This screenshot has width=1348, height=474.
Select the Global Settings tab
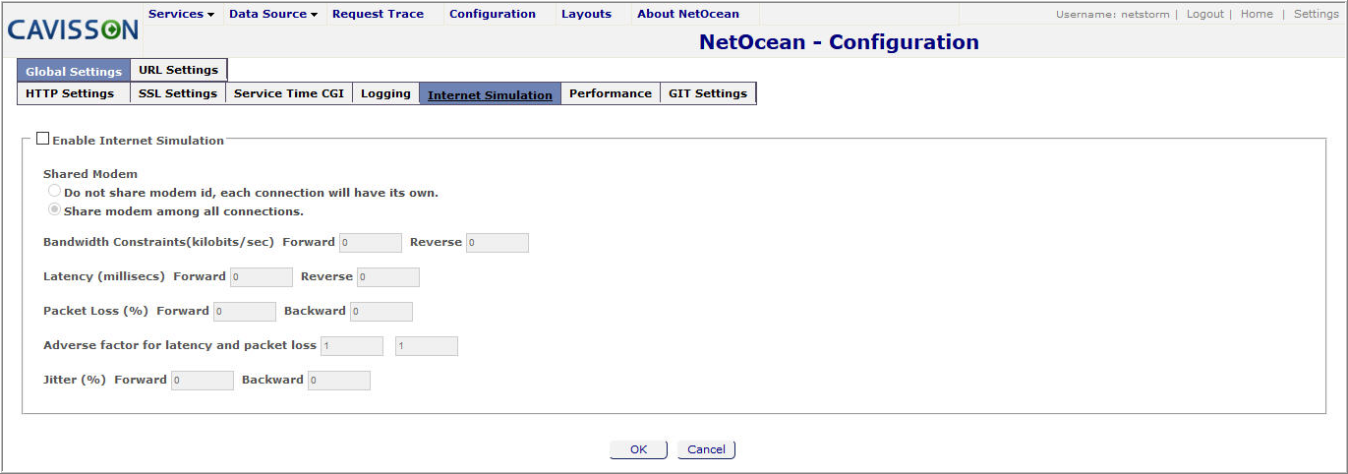tap(74, 71)
